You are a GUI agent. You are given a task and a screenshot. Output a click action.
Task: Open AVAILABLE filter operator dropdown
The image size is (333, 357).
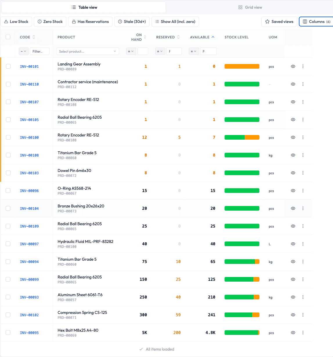[x=194, y=51]
